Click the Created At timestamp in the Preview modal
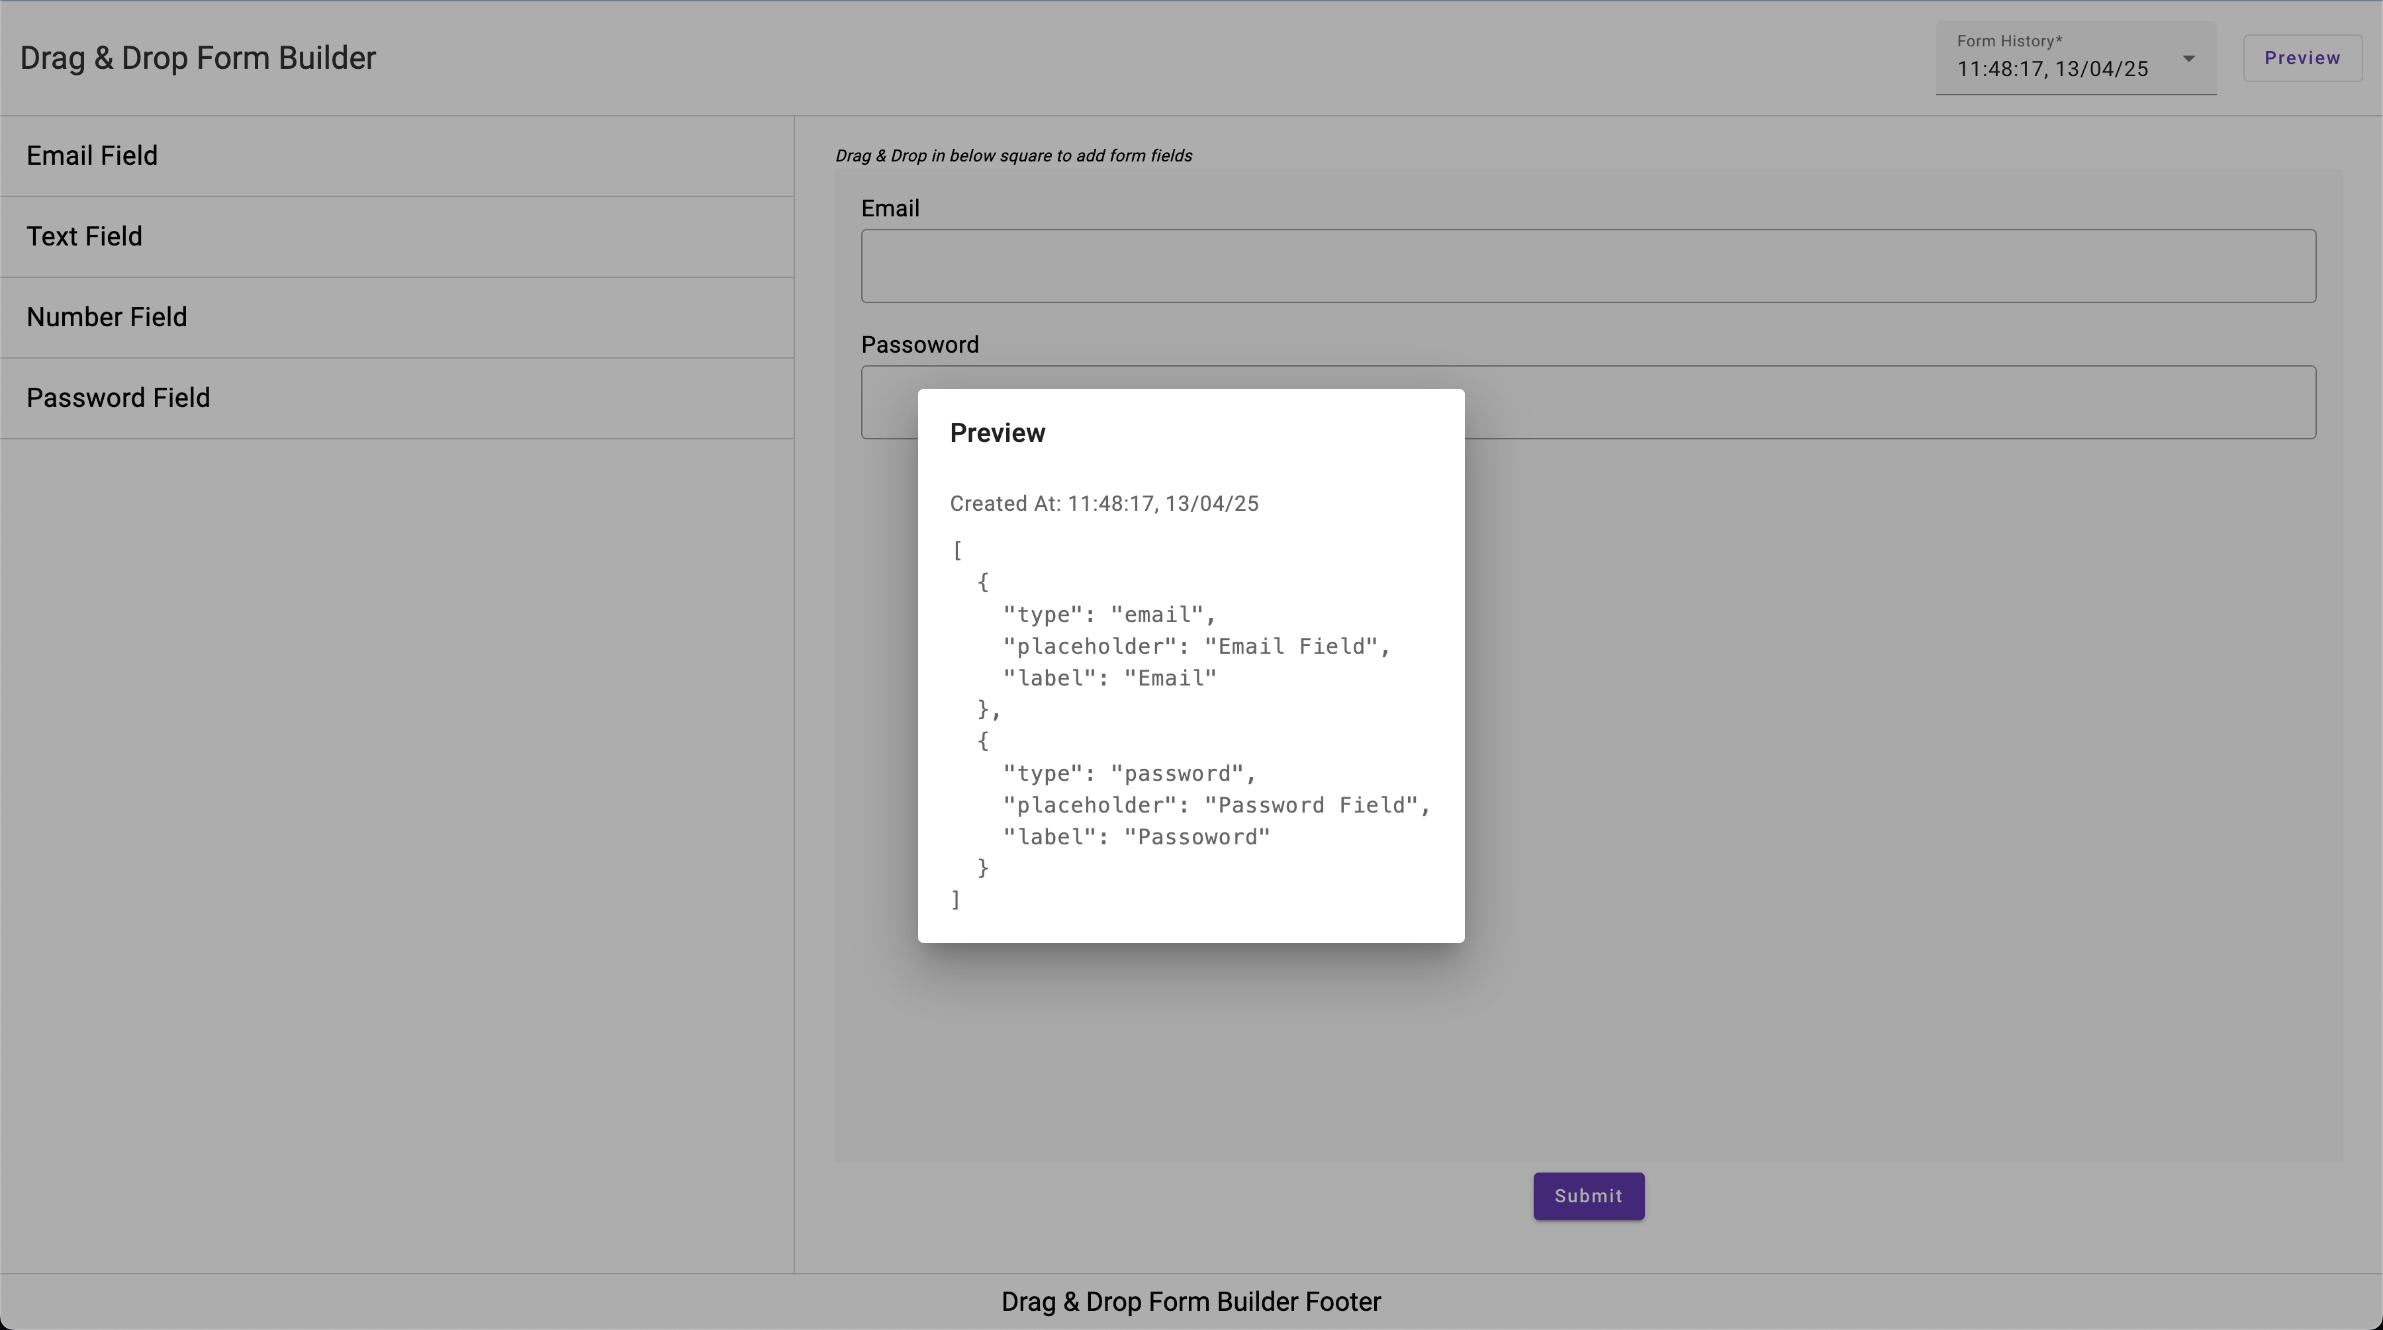Viewport: 2383px width, 1330px height. (1103, 503)
